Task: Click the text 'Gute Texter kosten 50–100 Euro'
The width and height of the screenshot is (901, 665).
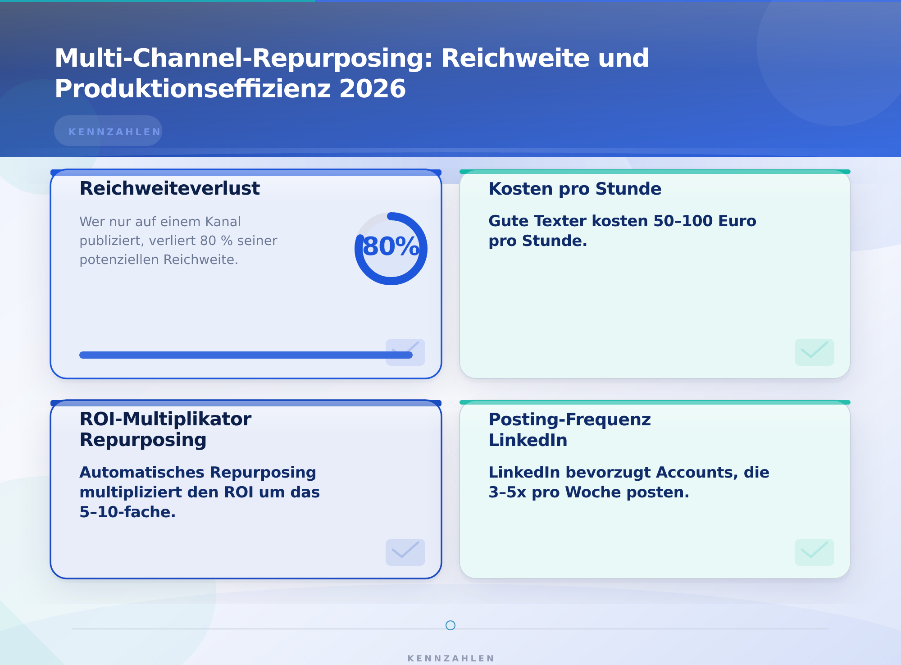Action: coord(622,221)
